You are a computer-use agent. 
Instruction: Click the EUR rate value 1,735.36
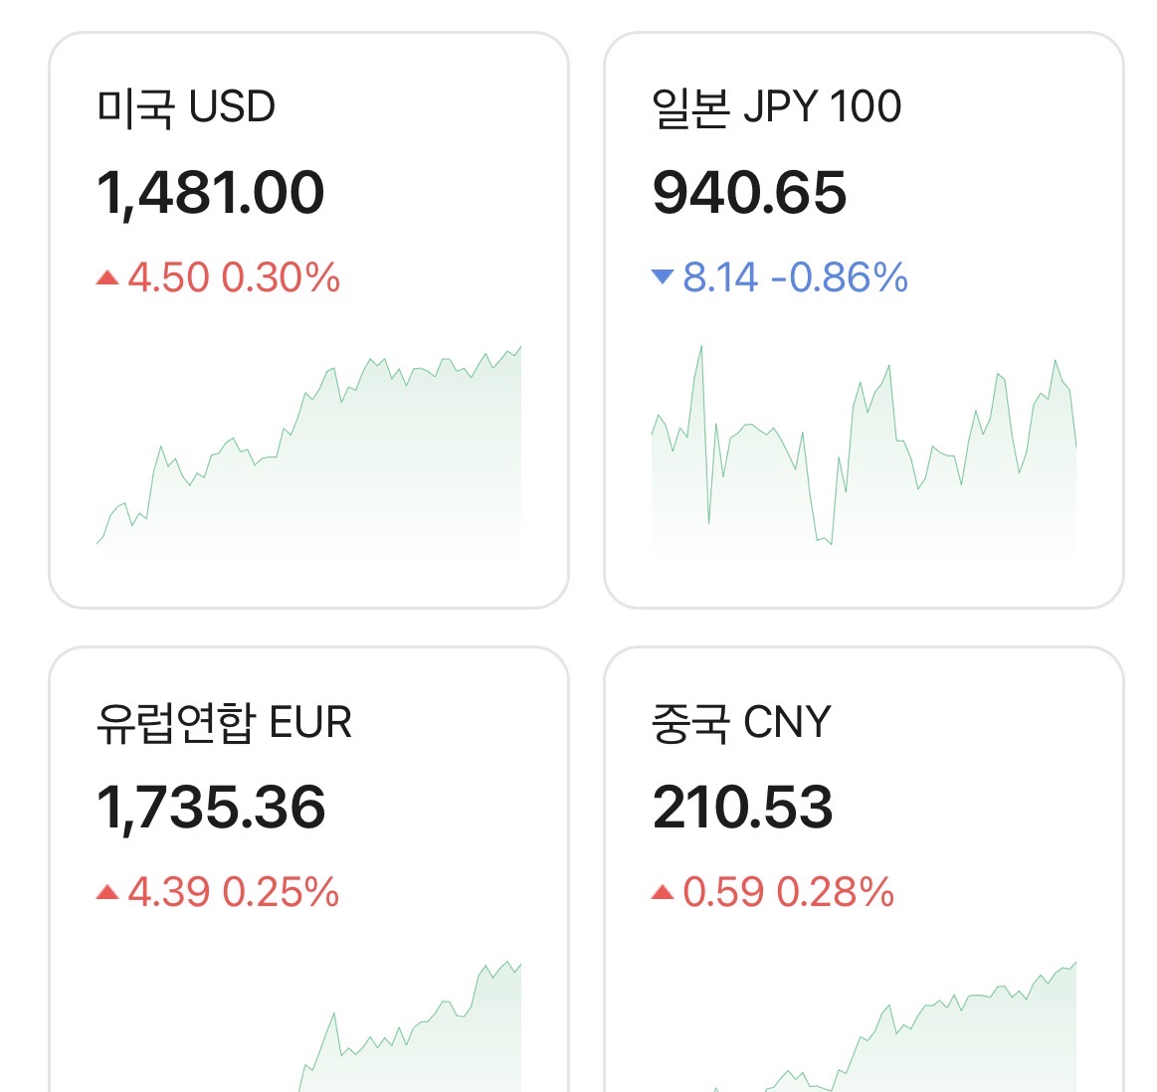coord(211,808)
